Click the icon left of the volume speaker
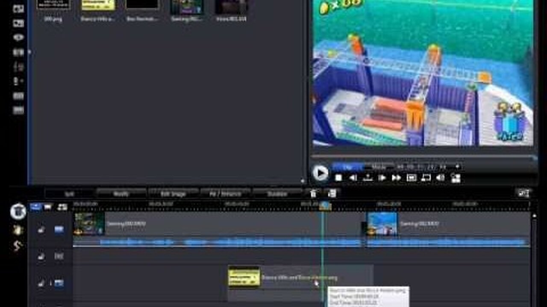Screen dimensions: 547x307 click(426, 178)
